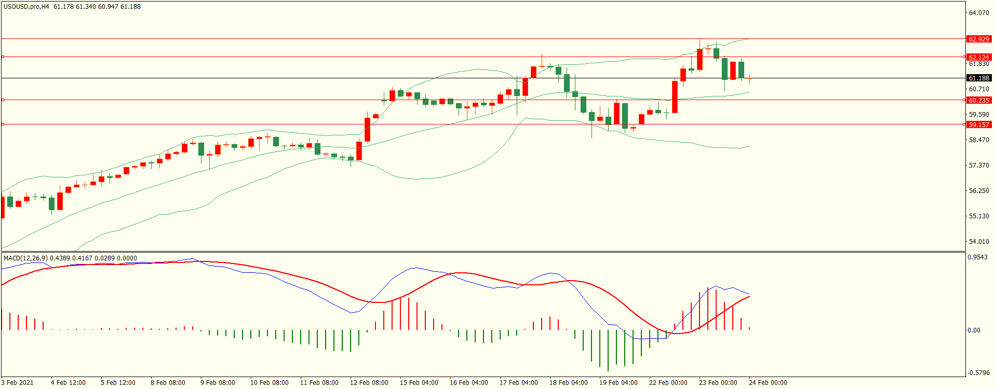Grab left anchor handle of 62.124 line
995x389 pixels.
tap(3, 57)
